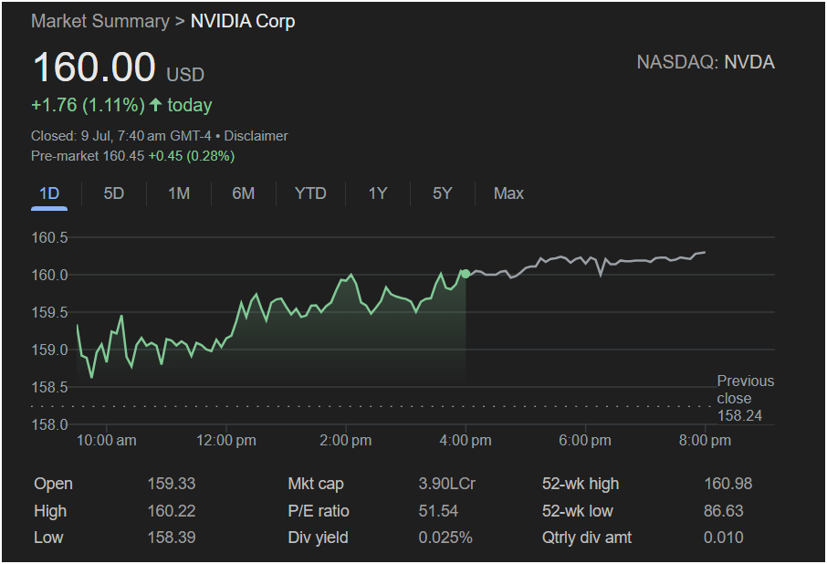Select the 160.00 current price

[x=94, y=68]
